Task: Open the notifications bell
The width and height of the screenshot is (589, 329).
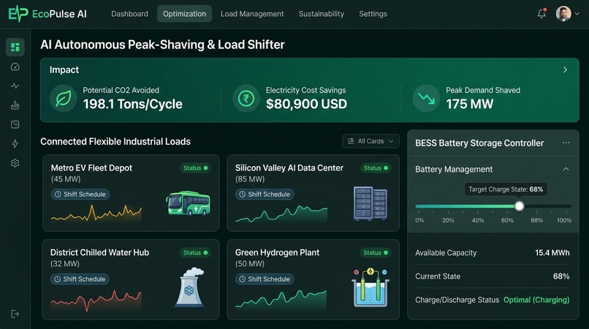Action: click(541, 14)
